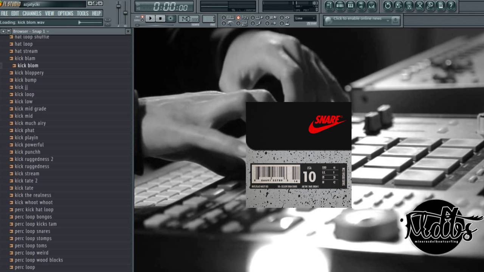Toggle auto-scrolling arrow option
Screen dimensions: 484x272
pyautogui.click(x=271, y=23)
